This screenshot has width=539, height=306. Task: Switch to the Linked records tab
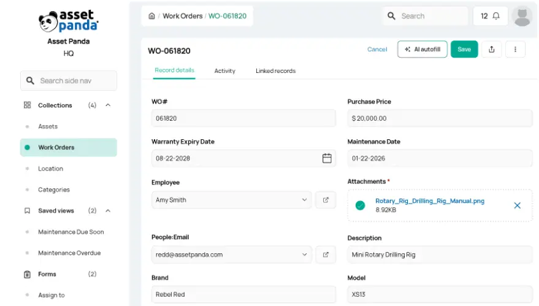coord(275,71)
